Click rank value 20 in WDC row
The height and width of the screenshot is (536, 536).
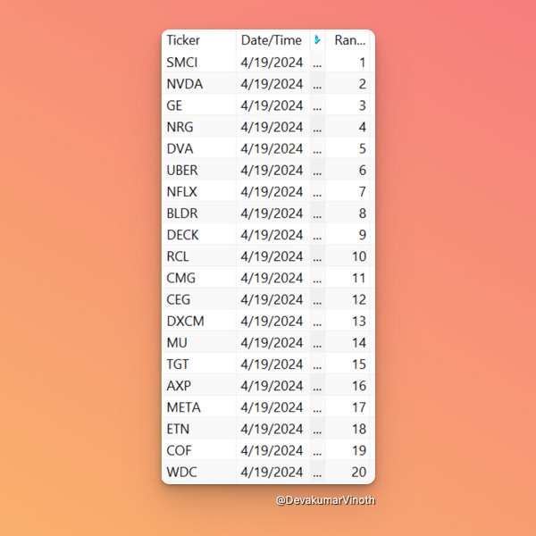click(x=348, y=472)
